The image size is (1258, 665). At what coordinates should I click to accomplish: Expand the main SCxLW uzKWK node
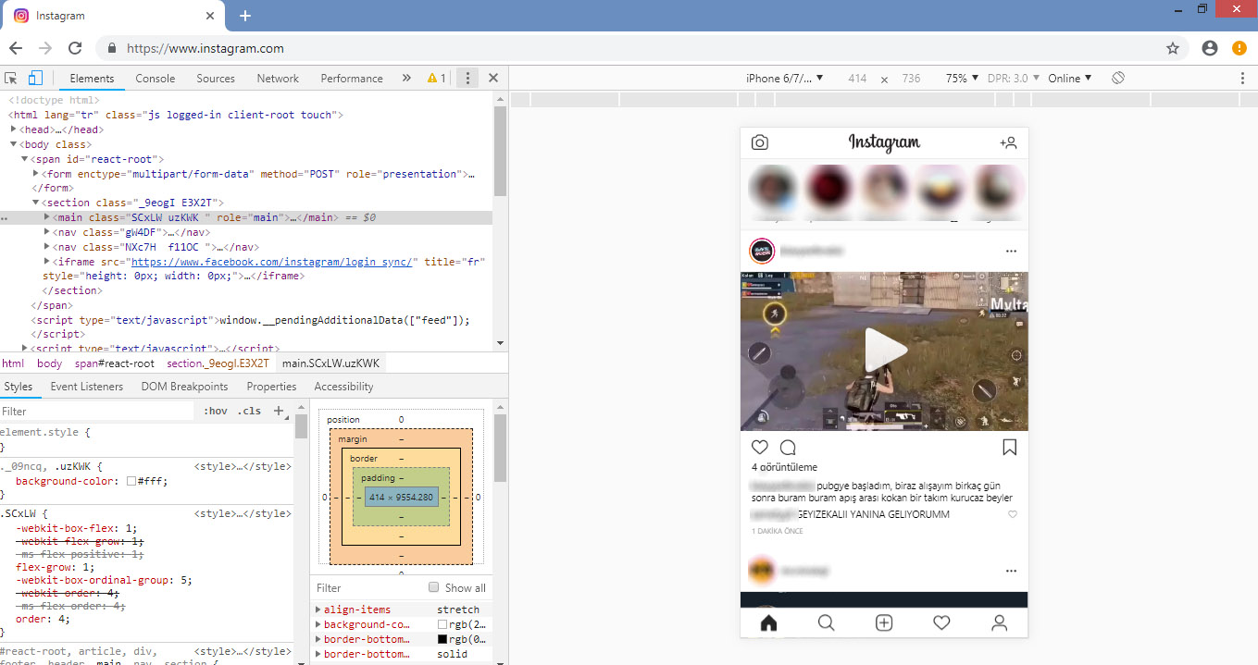47,217
